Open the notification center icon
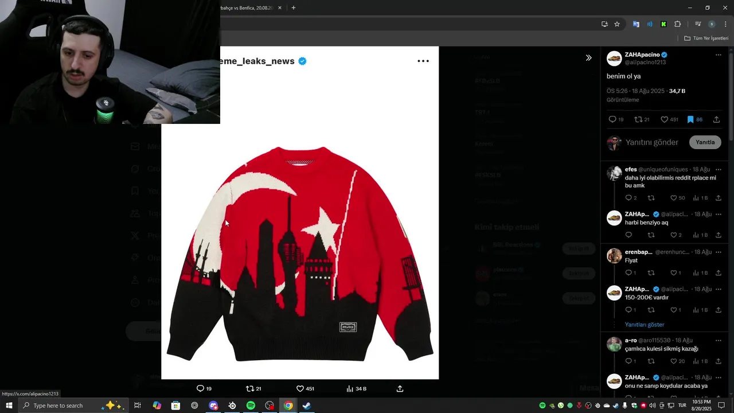 coord(722,406)
